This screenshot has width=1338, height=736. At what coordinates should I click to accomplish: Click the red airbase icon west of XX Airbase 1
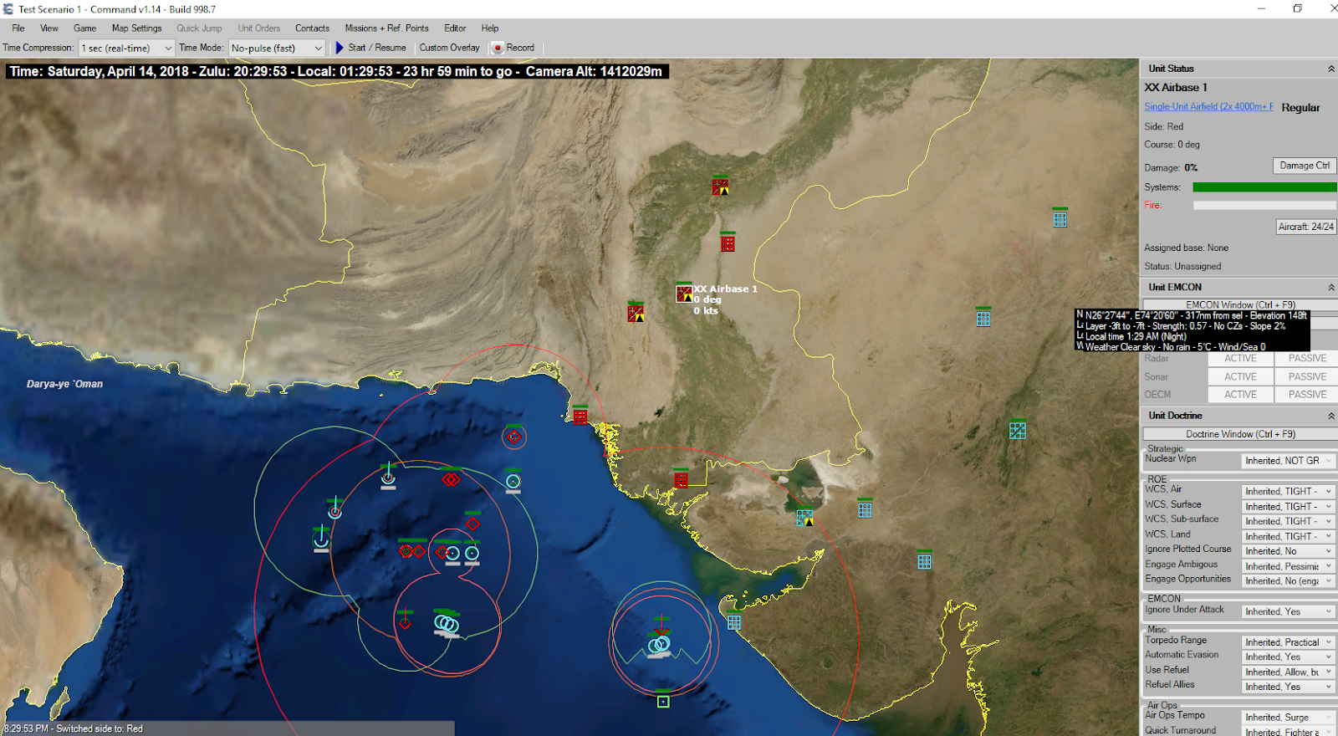pos(636,314)
